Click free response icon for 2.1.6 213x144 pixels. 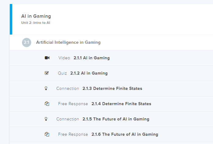pos(47,134)
